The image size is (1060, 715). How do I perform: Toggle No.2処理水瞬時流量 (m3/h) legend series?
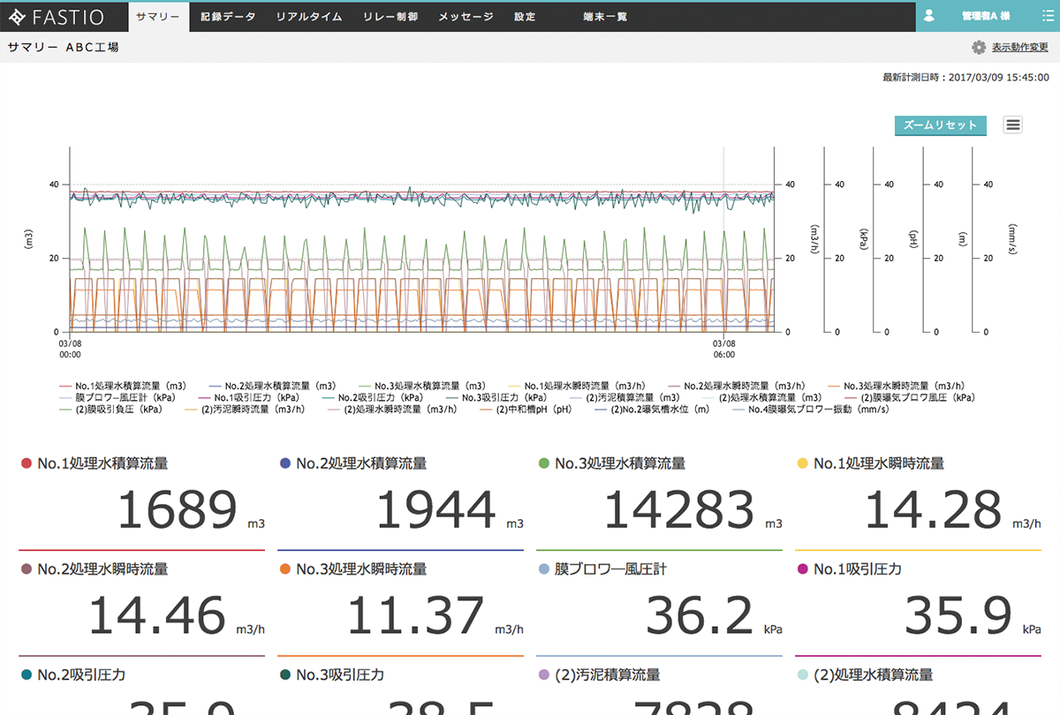click(x=738, y=386)
